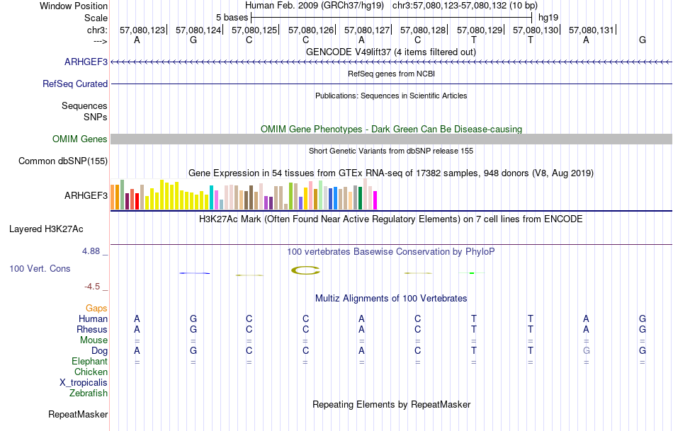
Task: Click the Repeating Elements by RepeatMasker title
Action: pyautogui.click(x=392, y=404)
